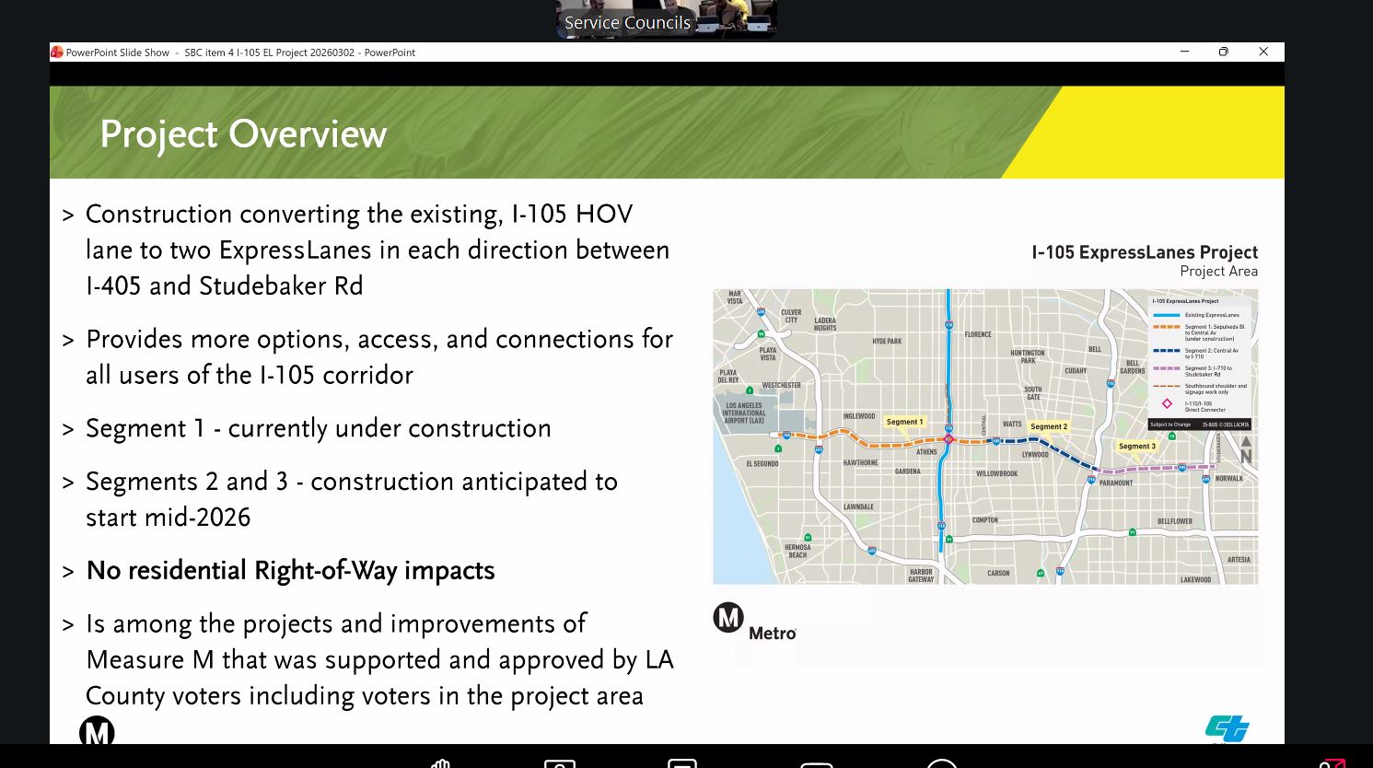Select the Segment 3 label on the map
This screenshot has width=1373, height=768.
[x=1138, y=446]
